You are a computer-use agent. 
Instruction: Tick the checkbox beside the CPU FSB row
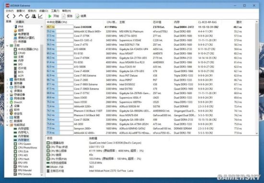pyautogui.click(x=48, y=159)
